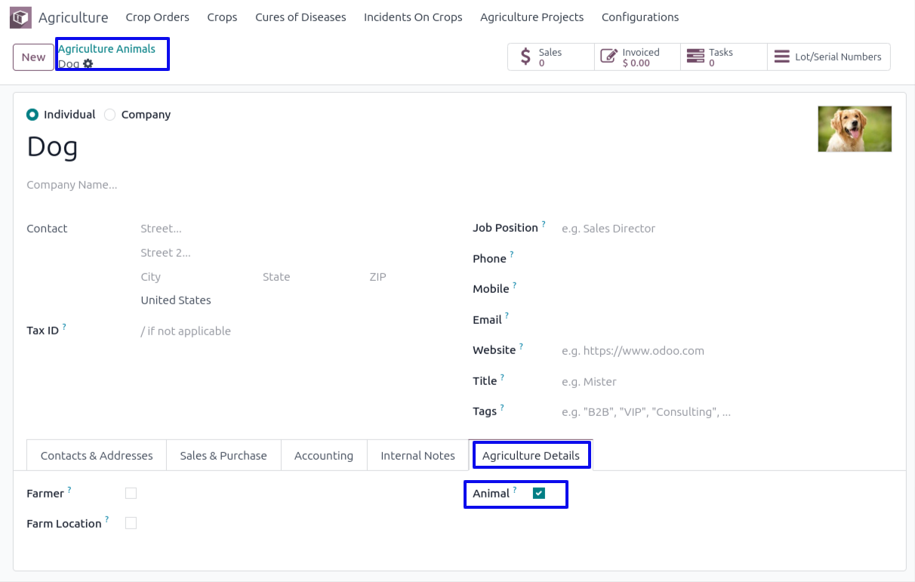Select the Company radio button
This screenshot has width=915, height=582.
[110, 115]
